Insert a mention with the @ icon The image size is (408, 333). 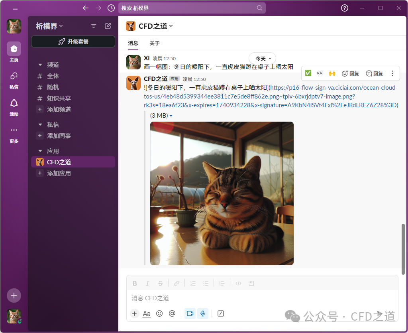[x=172, y=313]
